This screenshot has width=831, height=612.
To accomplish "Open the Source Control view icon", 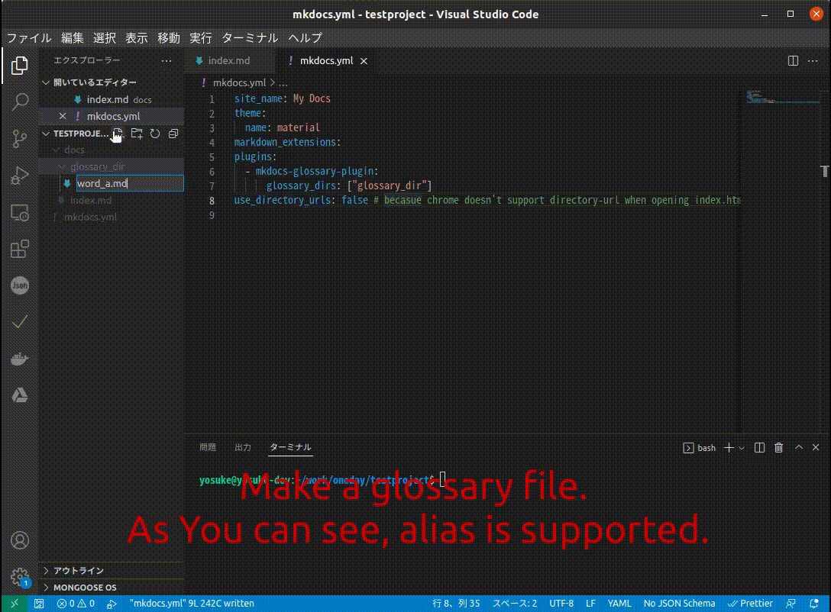I will point(20,138).
